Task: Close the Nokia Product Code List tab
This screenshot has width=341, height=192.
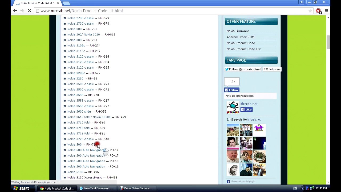Action: (58, 3)
